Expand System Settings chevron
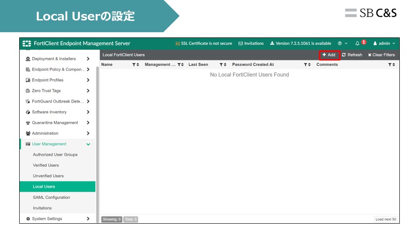The width and height of the screenshot is (419, 235). pos(88,219)
